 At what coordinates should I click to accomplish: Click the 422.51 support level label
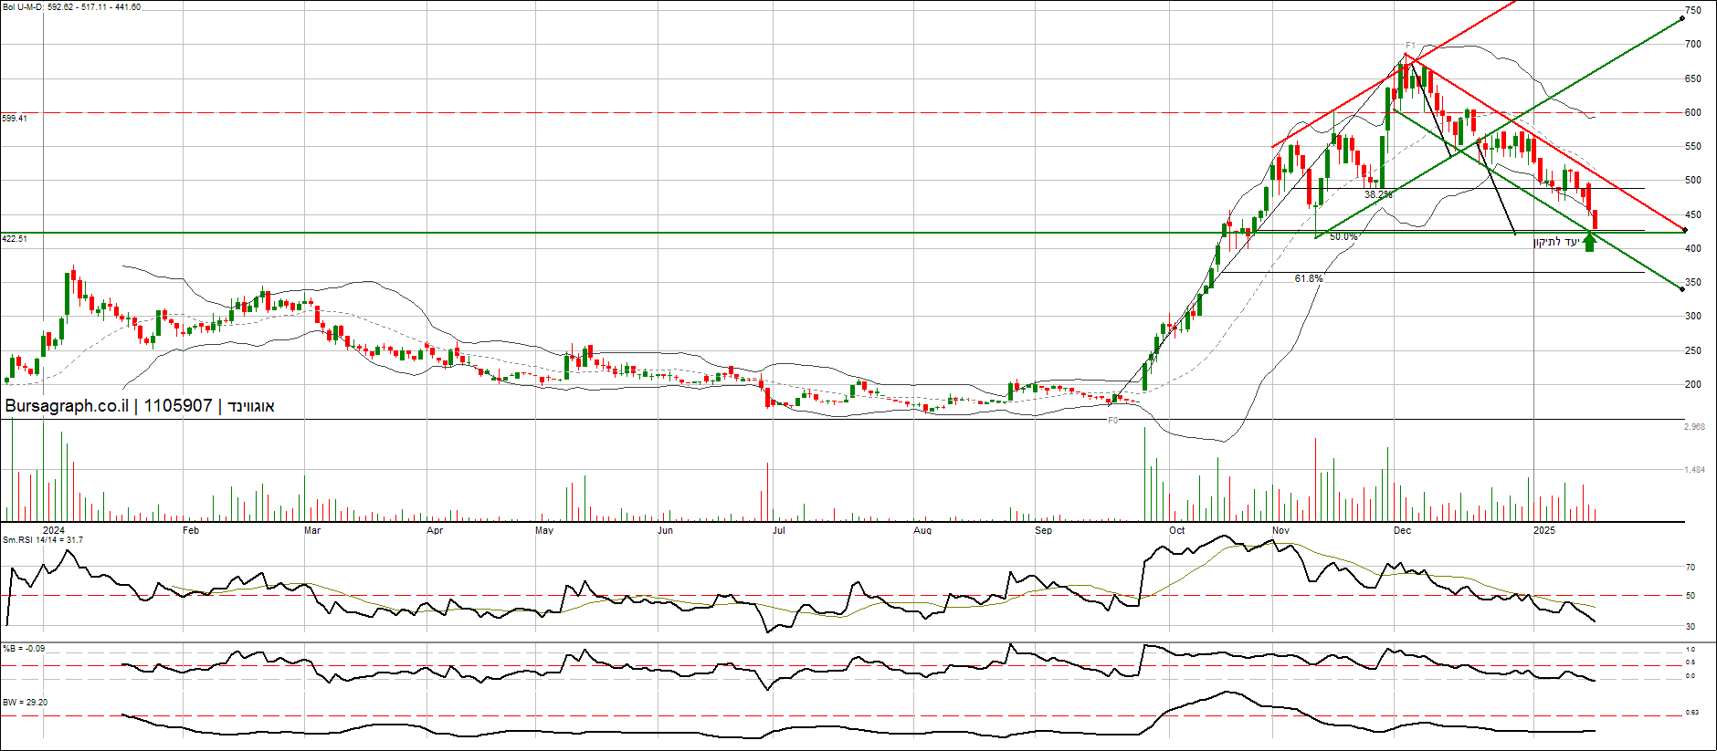15,239
